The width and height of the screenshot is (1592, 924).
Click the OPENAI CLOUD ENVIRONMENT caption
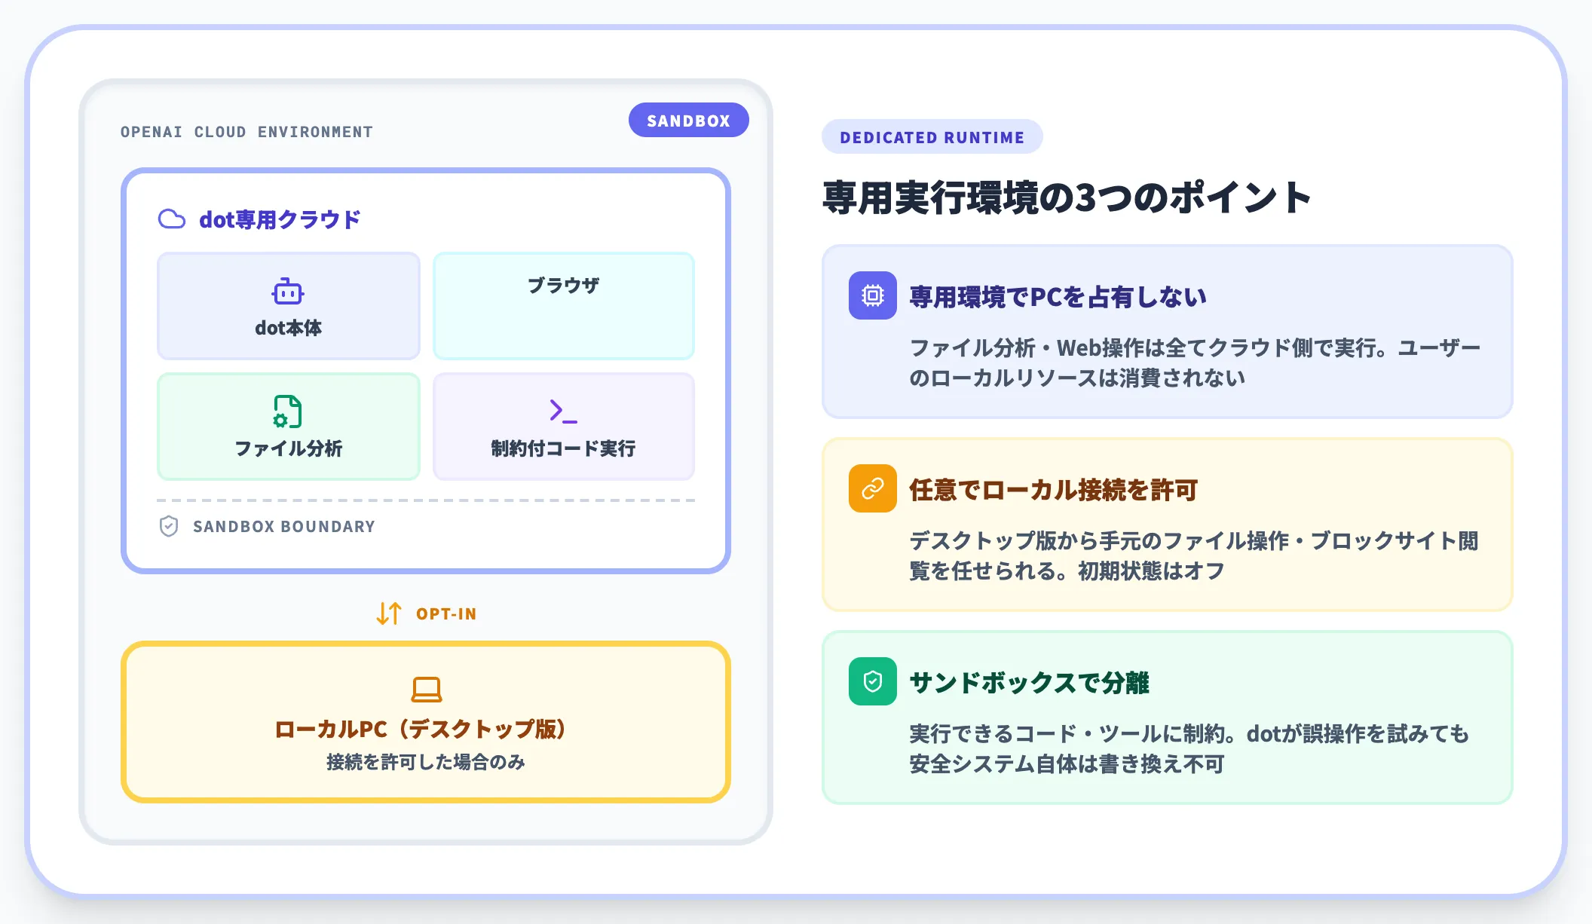246,132
